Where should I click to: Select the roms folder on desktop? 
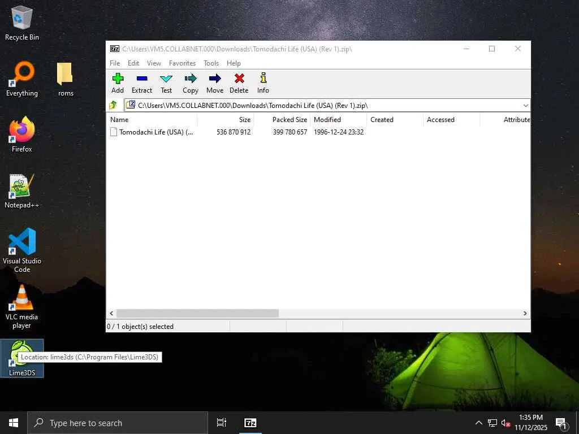(66, 79)
